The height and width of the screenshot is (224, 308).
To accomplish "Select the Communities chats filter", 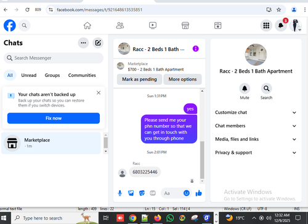I will pos(82,75).
